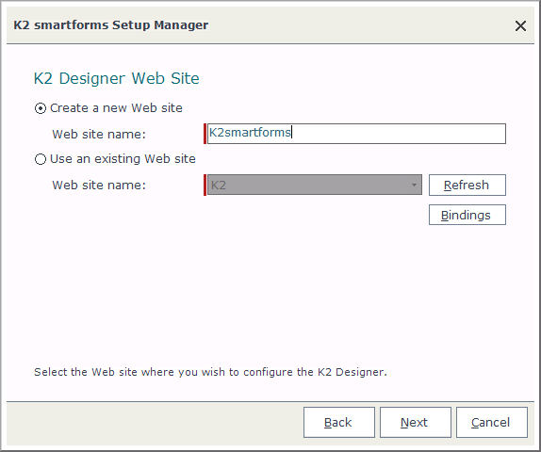Open the Bindings dialog
The height and width of the screenshot is (452, 541).
pos(467,215)
